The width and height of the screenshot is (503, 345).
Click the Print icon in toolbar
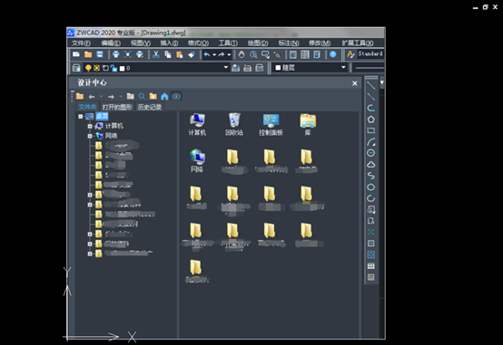pos(116,54)
